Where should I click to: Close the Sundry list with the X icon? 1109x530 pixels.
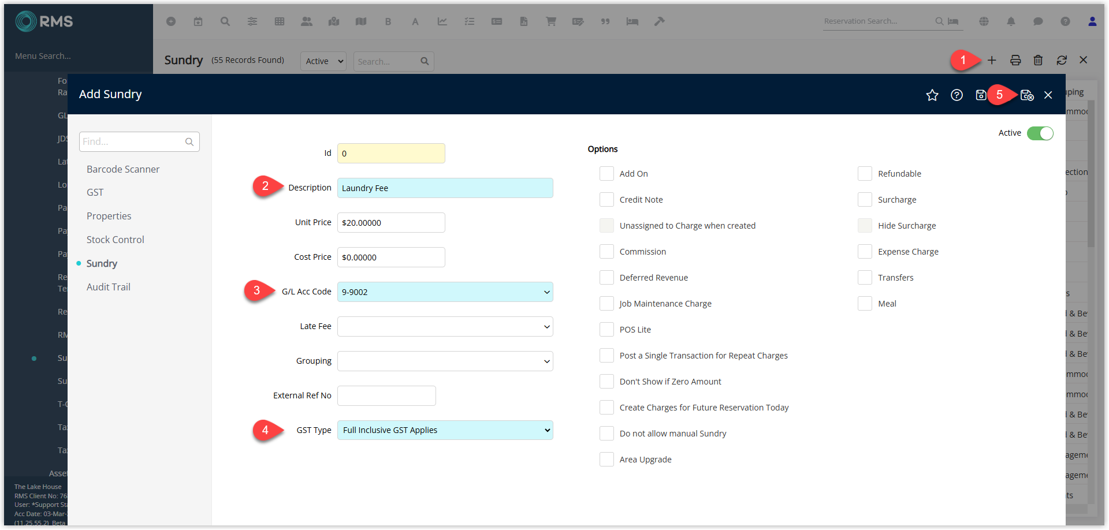1084,60
